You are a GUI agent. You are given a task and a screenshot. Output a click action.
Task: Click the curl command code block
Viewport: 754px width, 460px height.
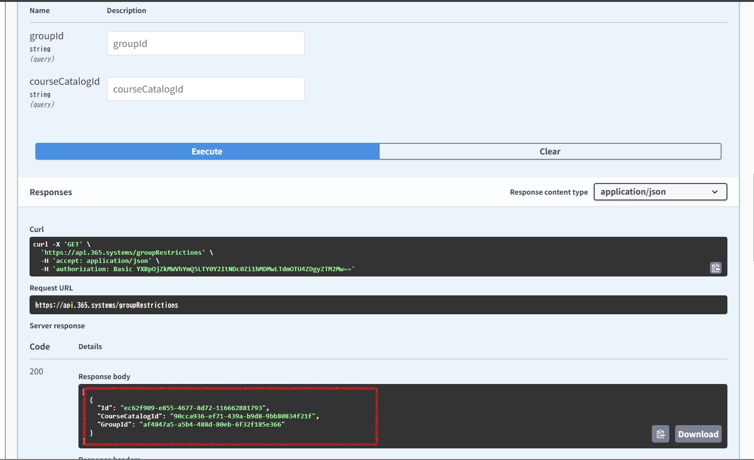[378, 257]
